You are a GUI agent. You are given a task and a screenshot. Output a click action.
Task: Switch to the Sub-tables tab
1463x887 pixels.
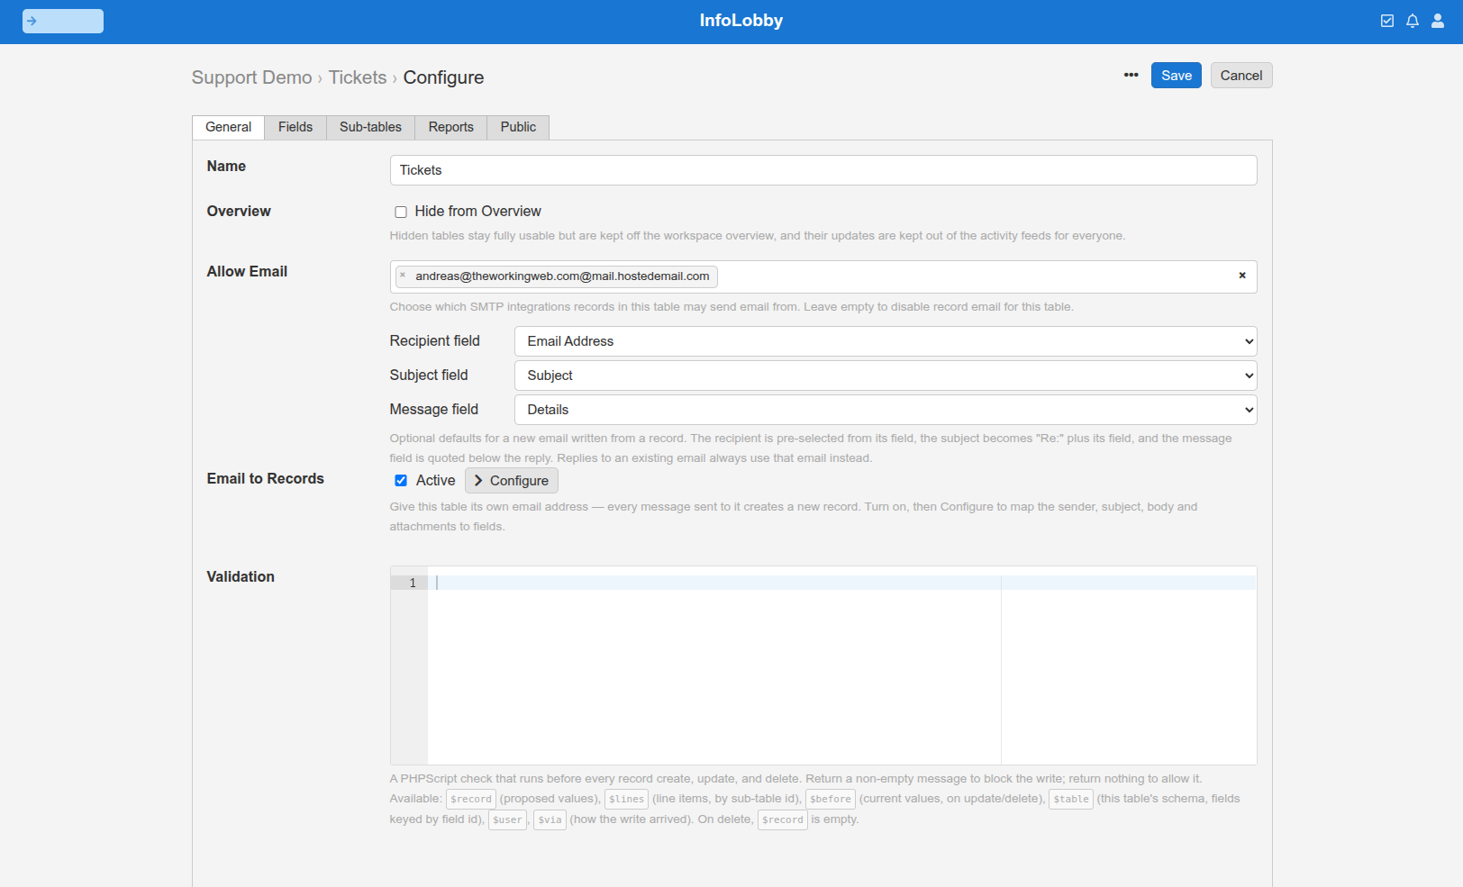(x=370, y=127)
